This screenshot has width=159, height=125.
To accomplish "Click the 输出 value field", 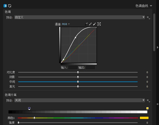I will pyautogui.click(x=90, y=68).
